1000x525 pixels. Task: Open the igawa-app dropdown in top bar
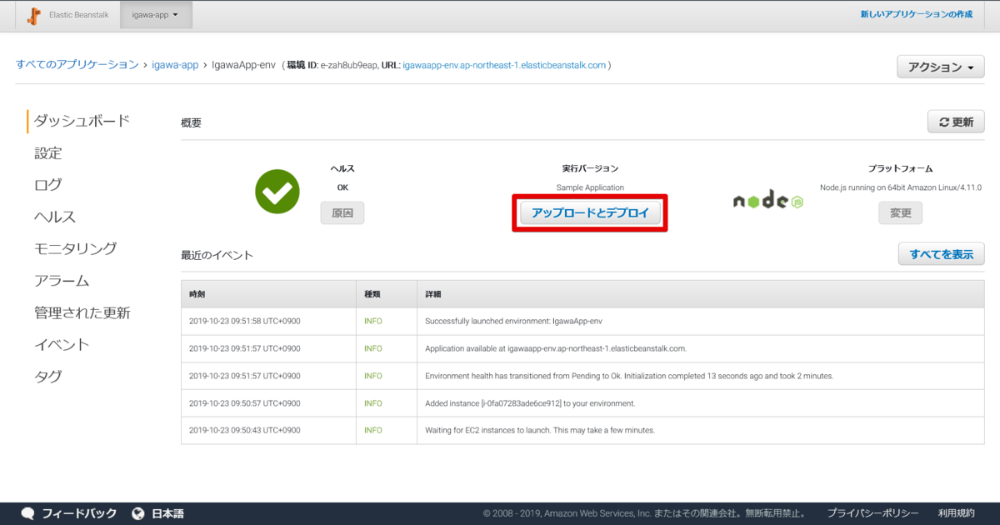(x=156, y=15)
